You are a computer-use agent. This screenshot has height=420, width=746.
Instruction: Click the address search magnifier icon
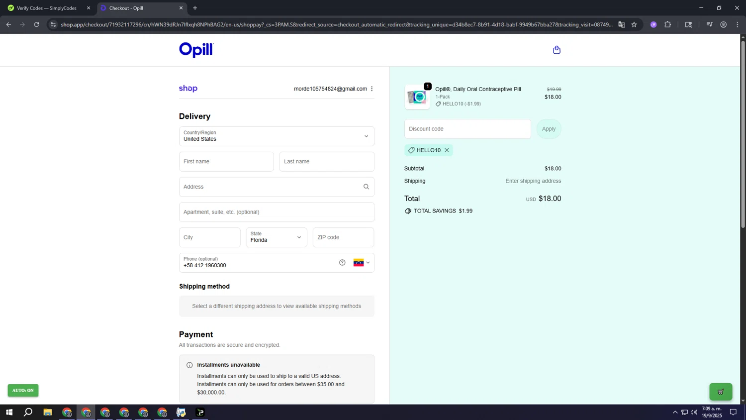(x=366, y=187)
